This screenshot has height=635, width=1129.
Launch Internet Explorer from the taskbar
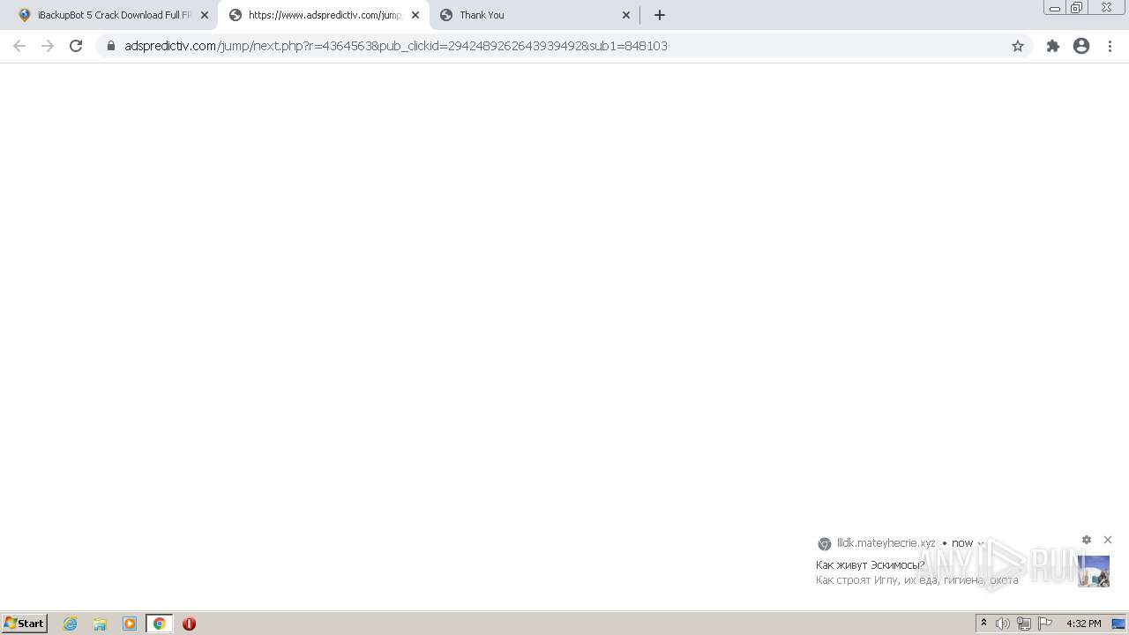click(x=71, y=624)
